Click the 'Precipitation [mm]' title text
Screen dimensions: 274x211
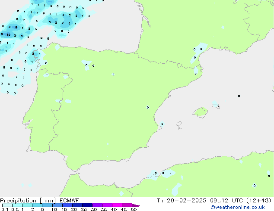coord(28,201)
